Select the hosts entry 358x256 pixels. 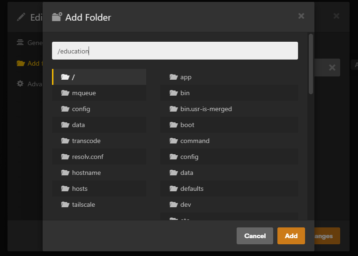pos(99,189)
